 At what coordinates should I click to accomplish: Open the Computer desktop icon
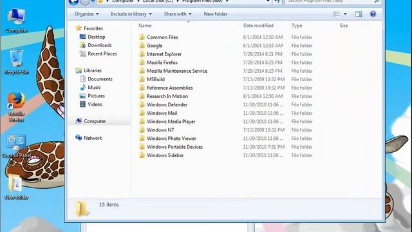click(x=16, y=20)
